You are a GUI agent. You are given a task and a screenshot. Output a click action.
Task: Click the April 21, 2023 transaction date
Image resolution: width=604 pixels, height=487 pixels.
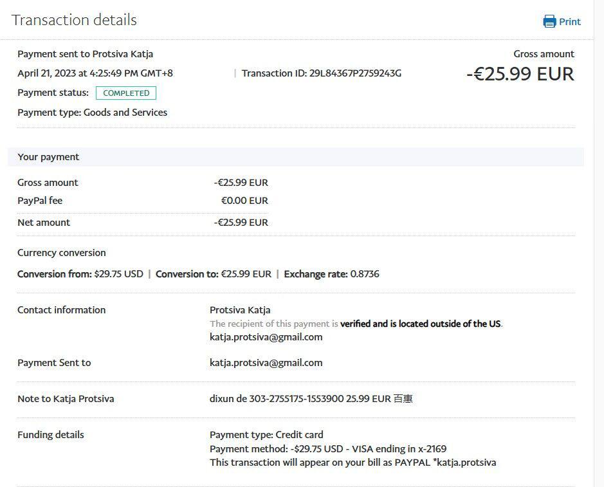(95, 73)
